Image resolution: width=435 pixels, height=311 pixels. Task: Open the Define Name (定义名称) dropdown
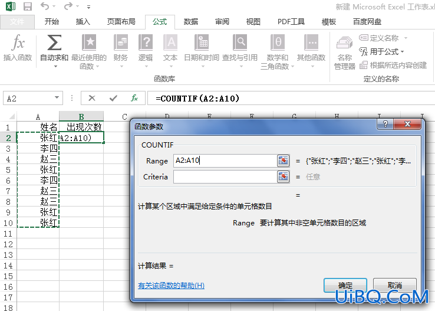click(406, 38)
